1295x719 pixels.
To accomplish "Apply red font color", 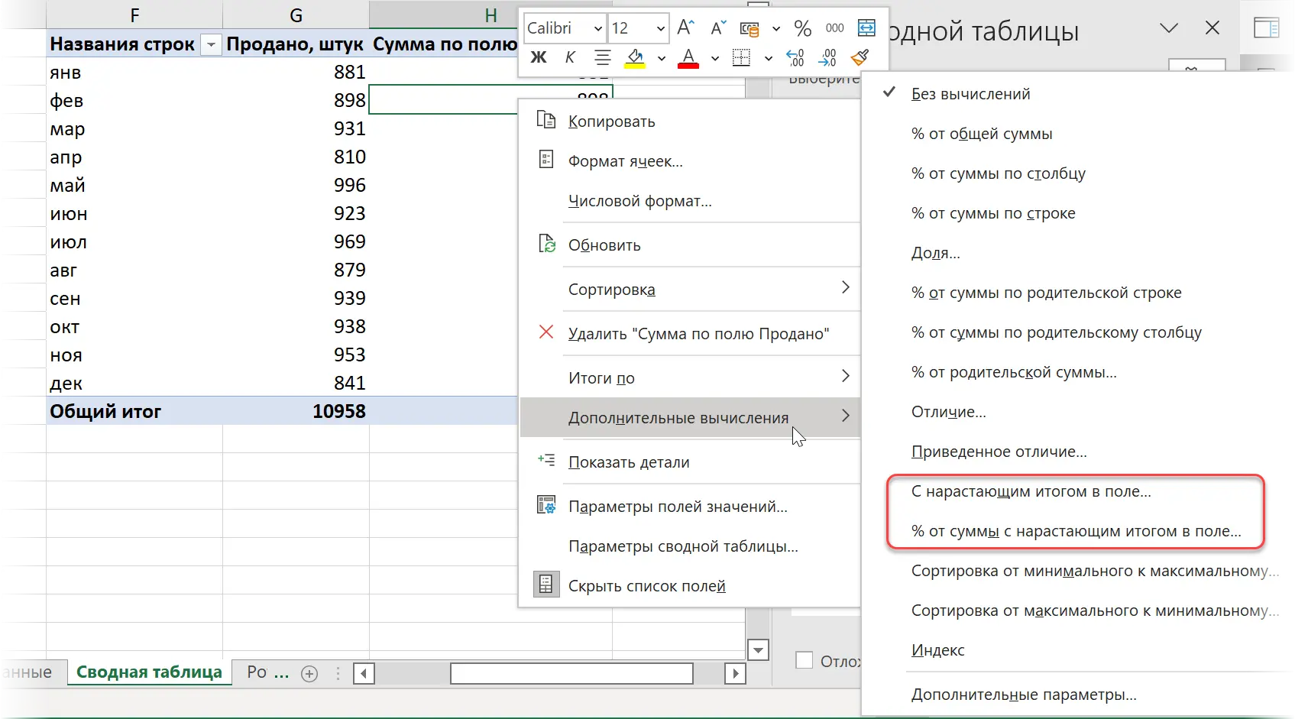I will point(688,58).
